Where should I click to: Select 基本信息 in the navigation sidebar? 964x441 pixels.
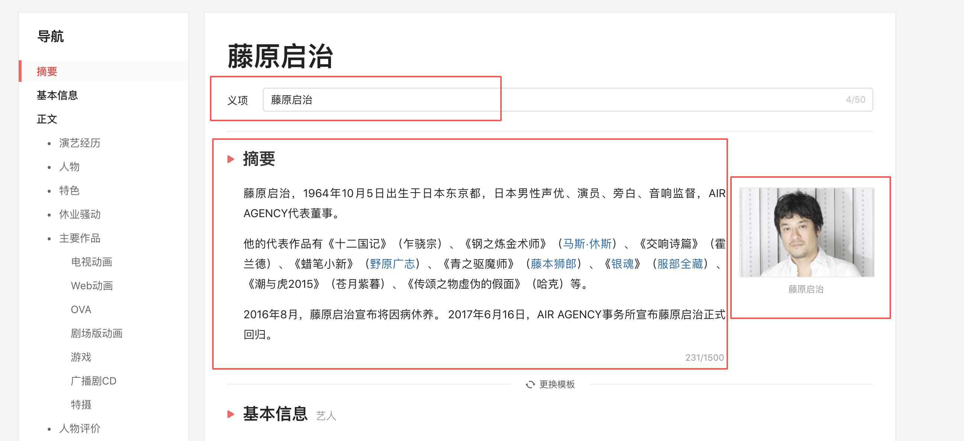pos(57,96)
